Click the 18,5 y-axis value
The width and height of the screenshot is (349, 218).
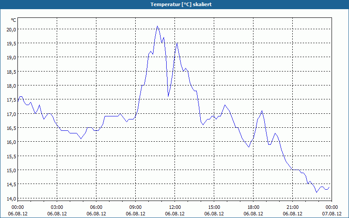tap(11, 72)
